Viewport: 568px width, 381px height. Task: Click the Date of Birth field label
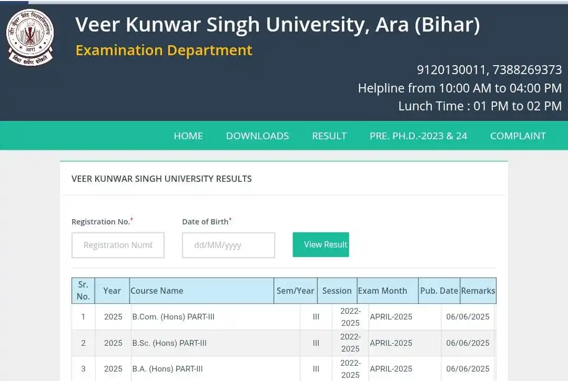(207, 221)
